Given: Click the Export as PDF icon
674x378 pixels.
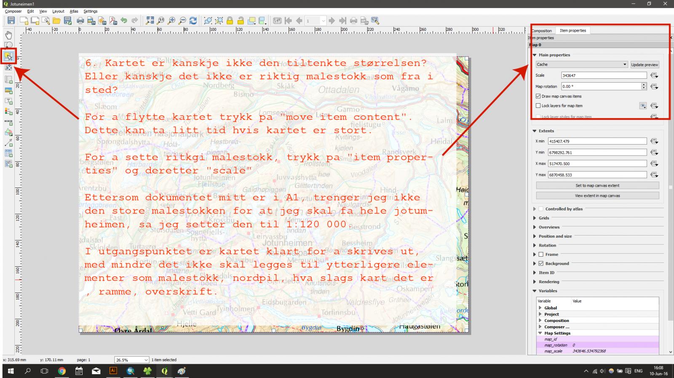Looking at the screenshot, I should (113, 21).
